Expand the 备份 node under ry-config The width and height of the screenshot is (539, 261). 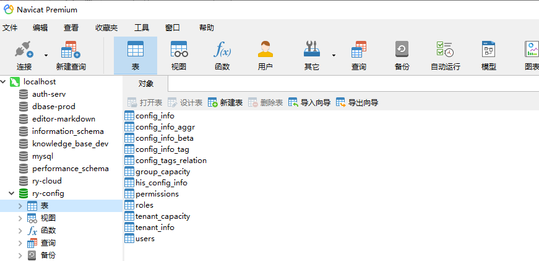click(x=20, y=255)
